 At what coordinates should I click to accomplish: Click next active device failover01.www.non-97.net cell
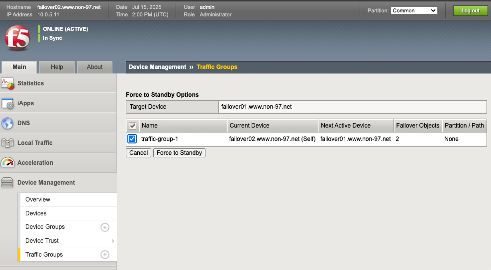pyautogui.click(x=355, y=139)
